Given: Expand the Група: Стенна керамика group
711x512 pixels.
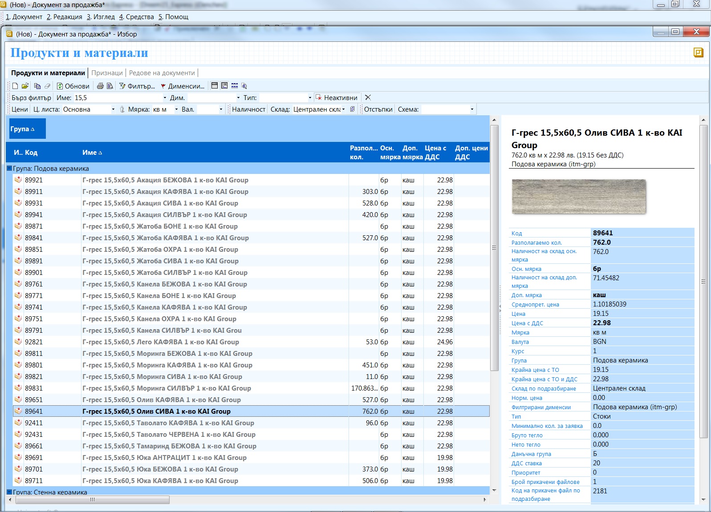Looking at the screenshot, I should click(x=9, y=492).
